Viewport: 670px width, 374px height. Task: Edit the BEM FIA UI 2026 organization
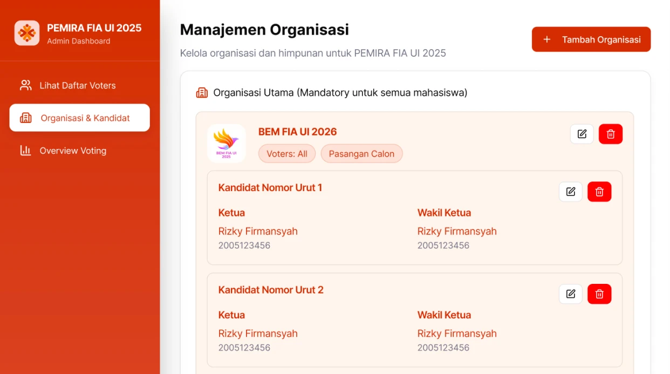pyautogui.click(x=582, y=134)
